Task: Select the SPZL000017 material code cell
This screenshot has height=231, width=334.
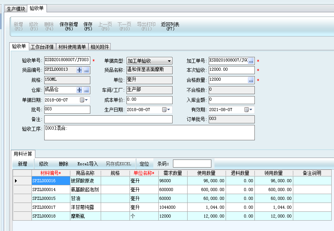Action: [x=51, y=207]
